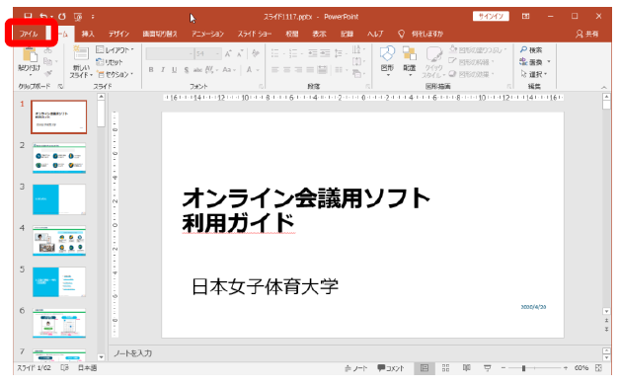Open the 置換 dropdown arrow
Image resolution: width=619 pixels, height=385 pixels.
tap(549, 62)
